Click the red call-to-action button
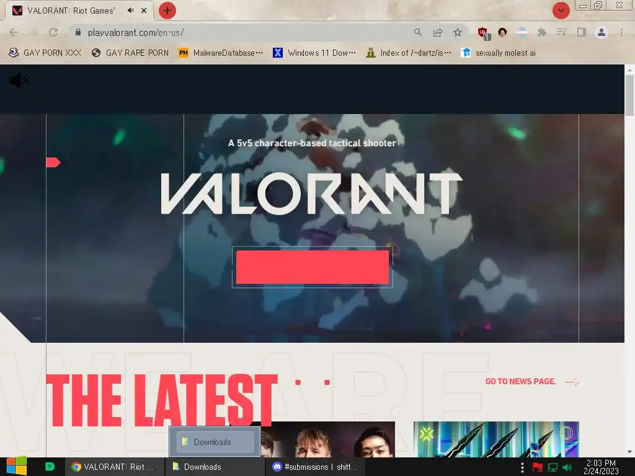The height and width of the screenshot is (476, 635). pos(313,267)
